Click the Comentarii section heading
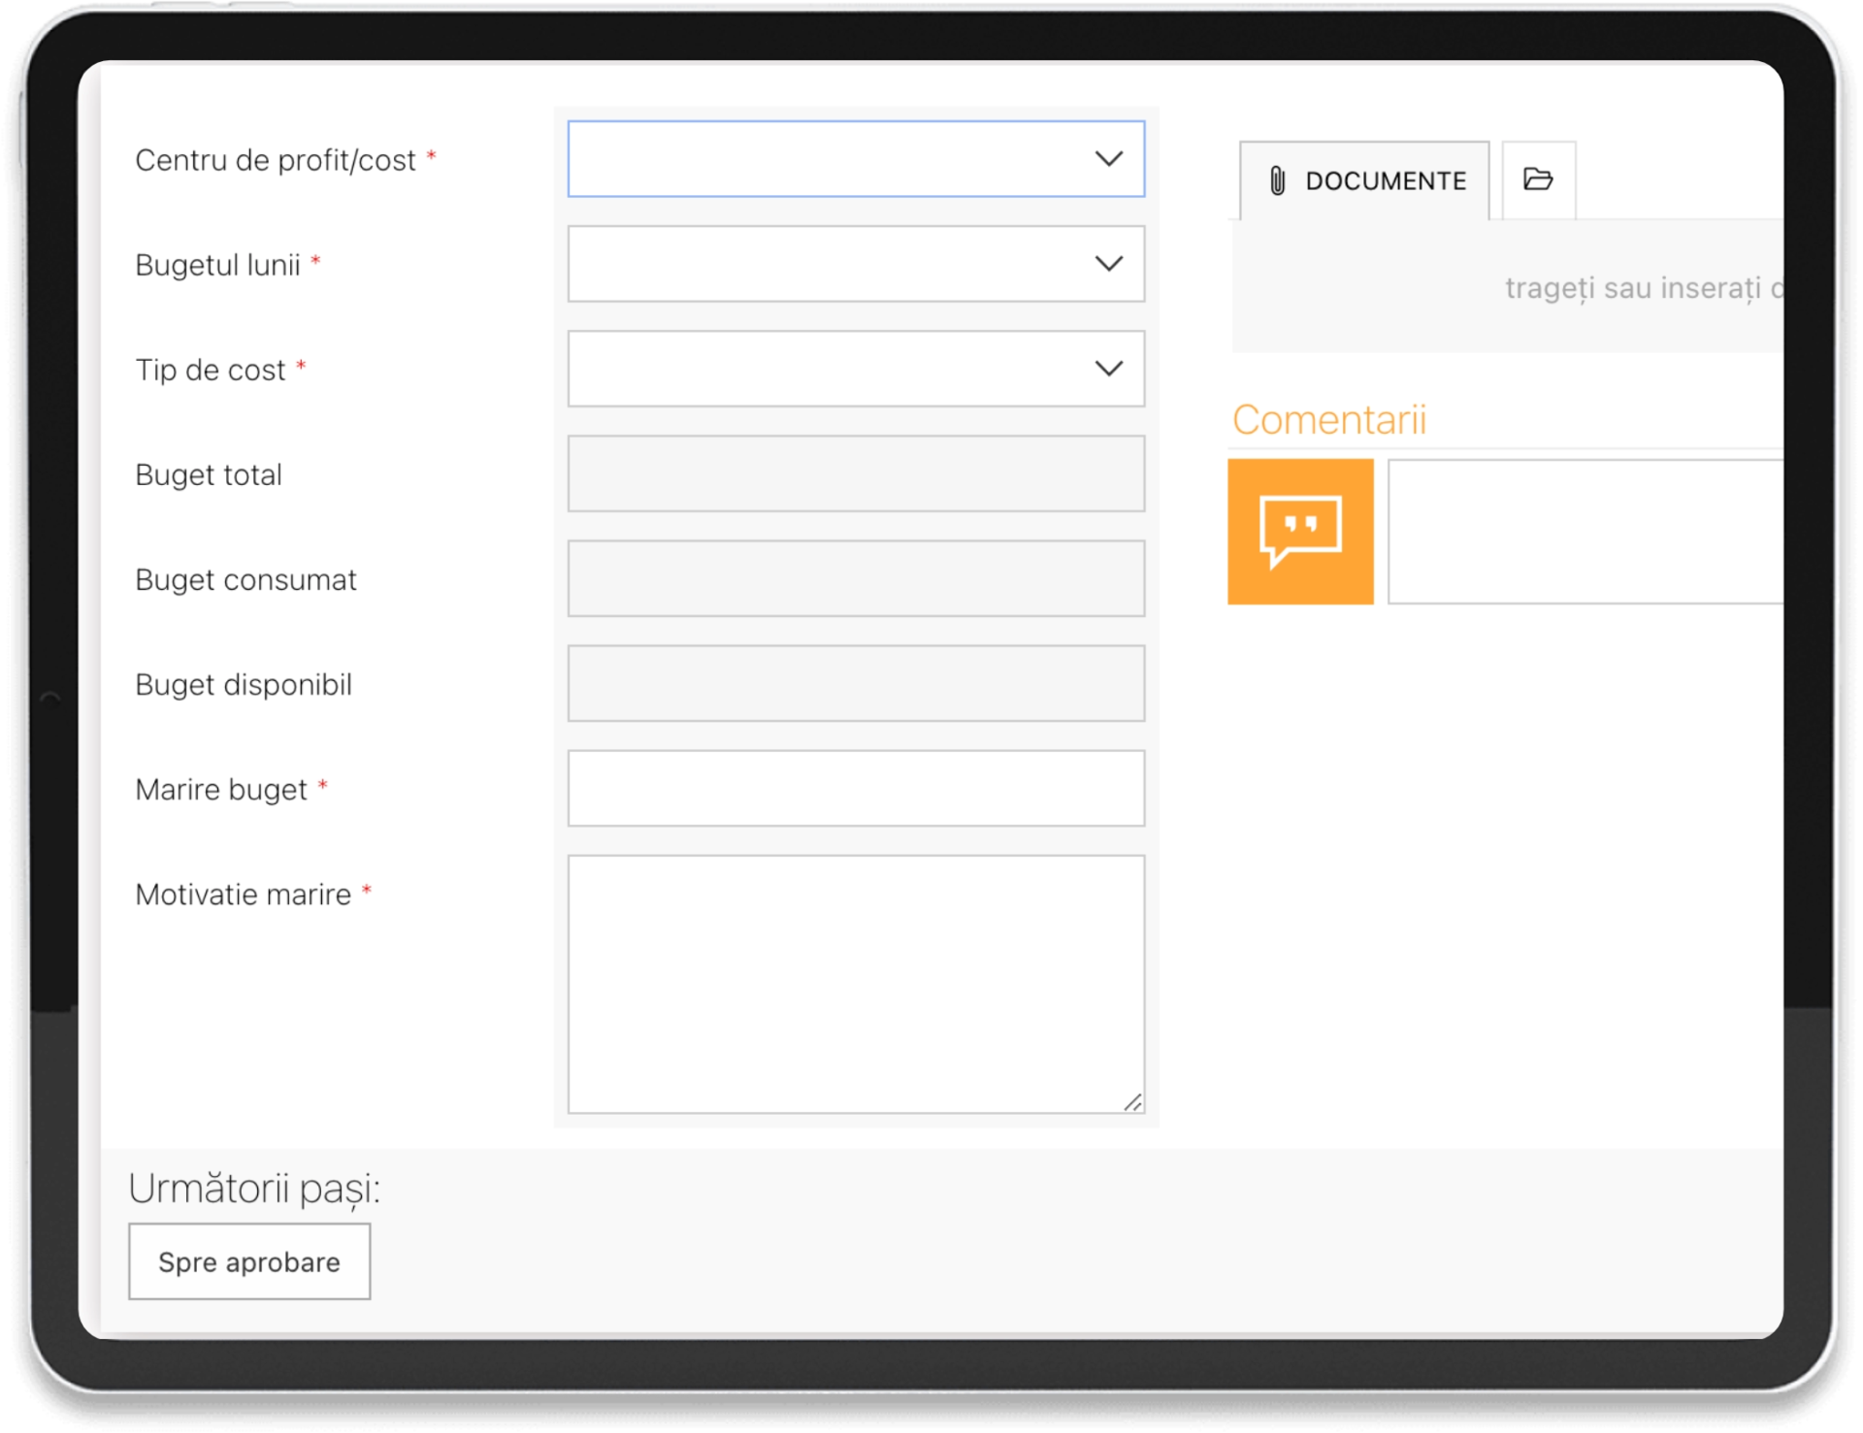The image size is (1863, 1433). click(1328, 420)
